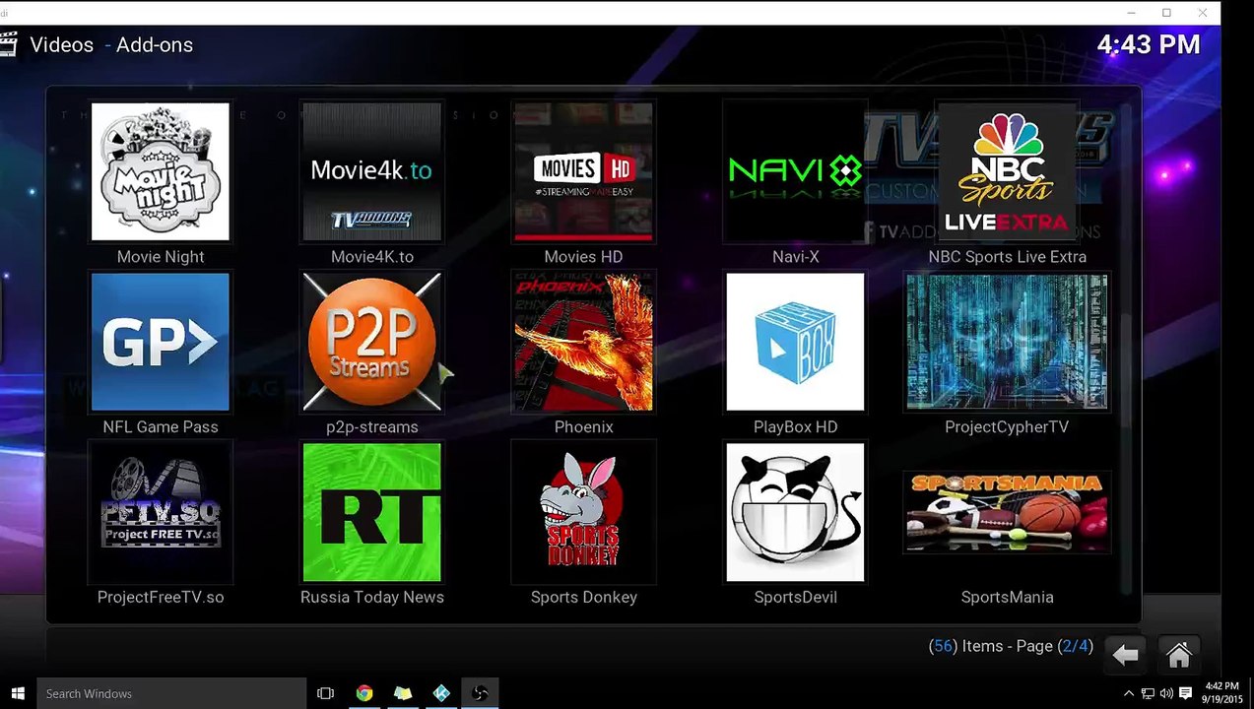
Task: Go back using the arrow button
Action: [x=1125, y=654]
